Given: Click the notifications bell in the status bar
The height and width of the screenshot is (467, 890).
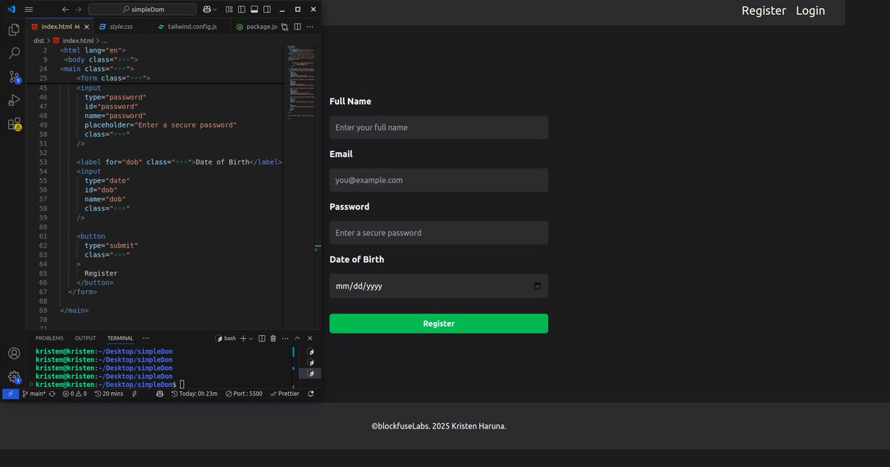Looking at the screenshot, I should (311, 394).
